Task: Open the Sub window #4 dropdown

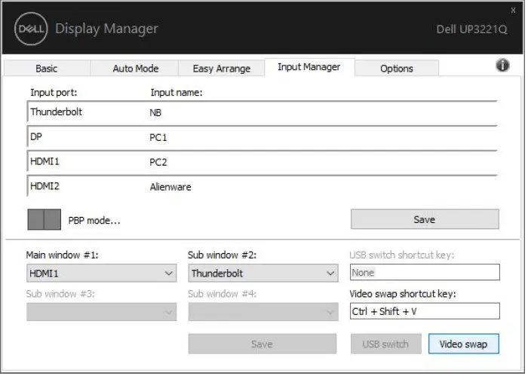Action: [x=263, y=312]
